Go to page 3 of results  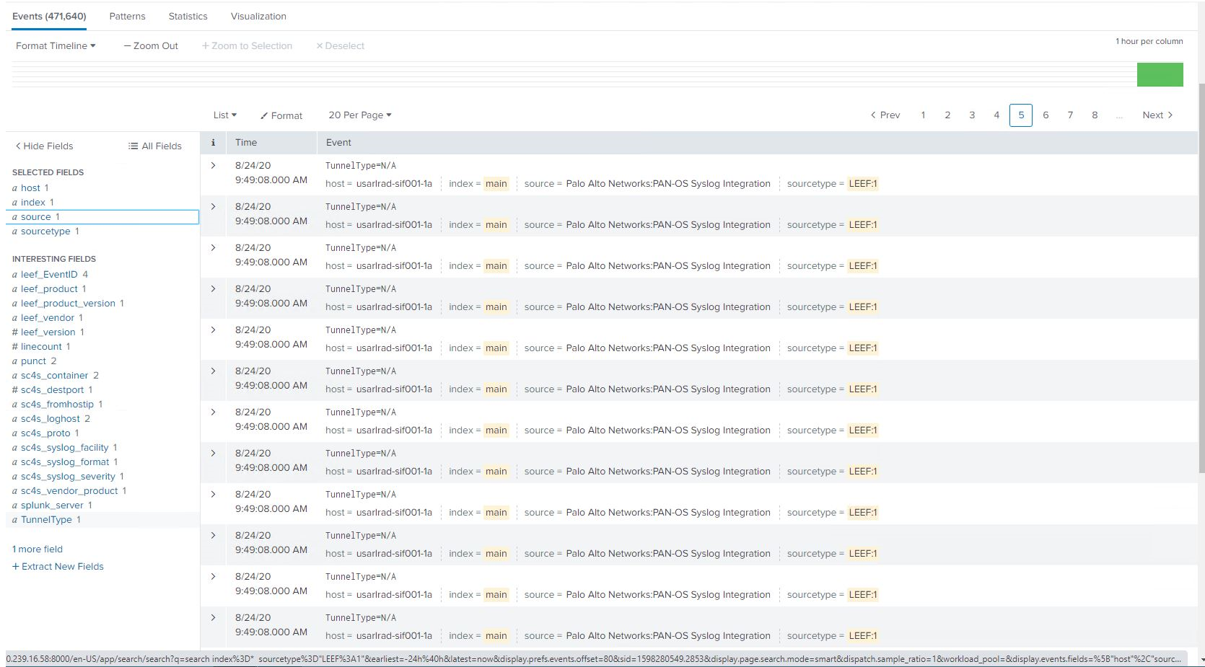(x=972, y=115)
